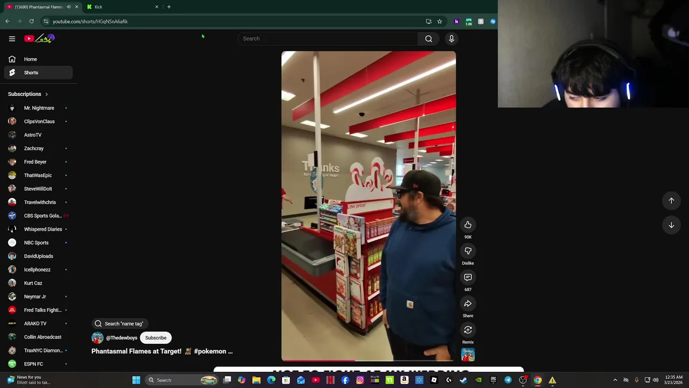The image size is (689, 388).
Task: Open Neymar Jr subscription
Action: (38, 296)
